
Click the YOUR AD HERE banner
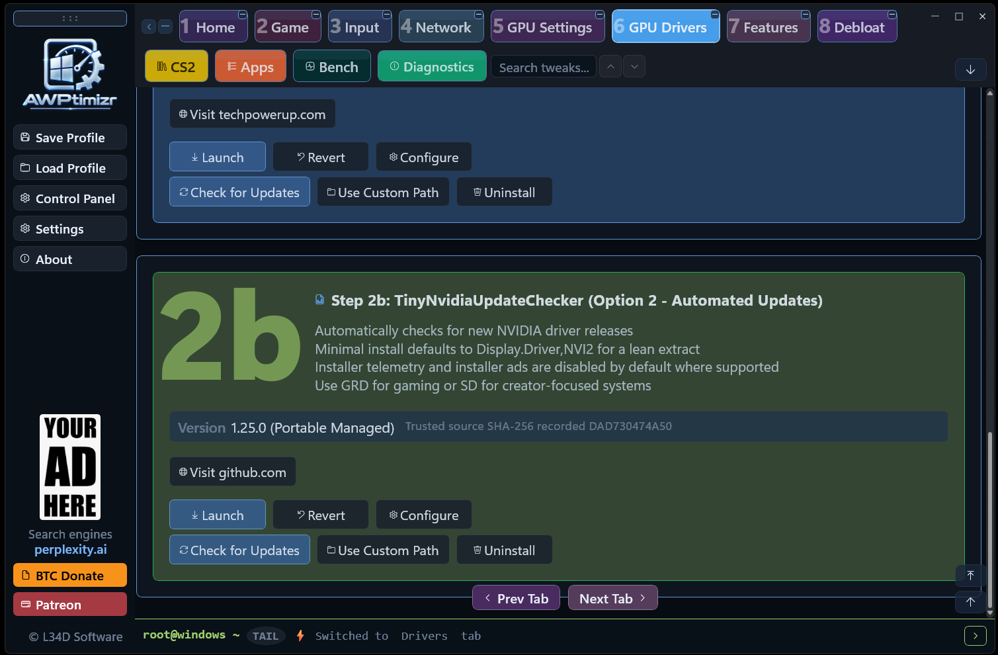(x=70, y=467)
